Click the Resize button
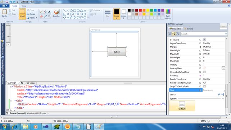This screenshot has width=231, height=130. click(x=31, y=14)
